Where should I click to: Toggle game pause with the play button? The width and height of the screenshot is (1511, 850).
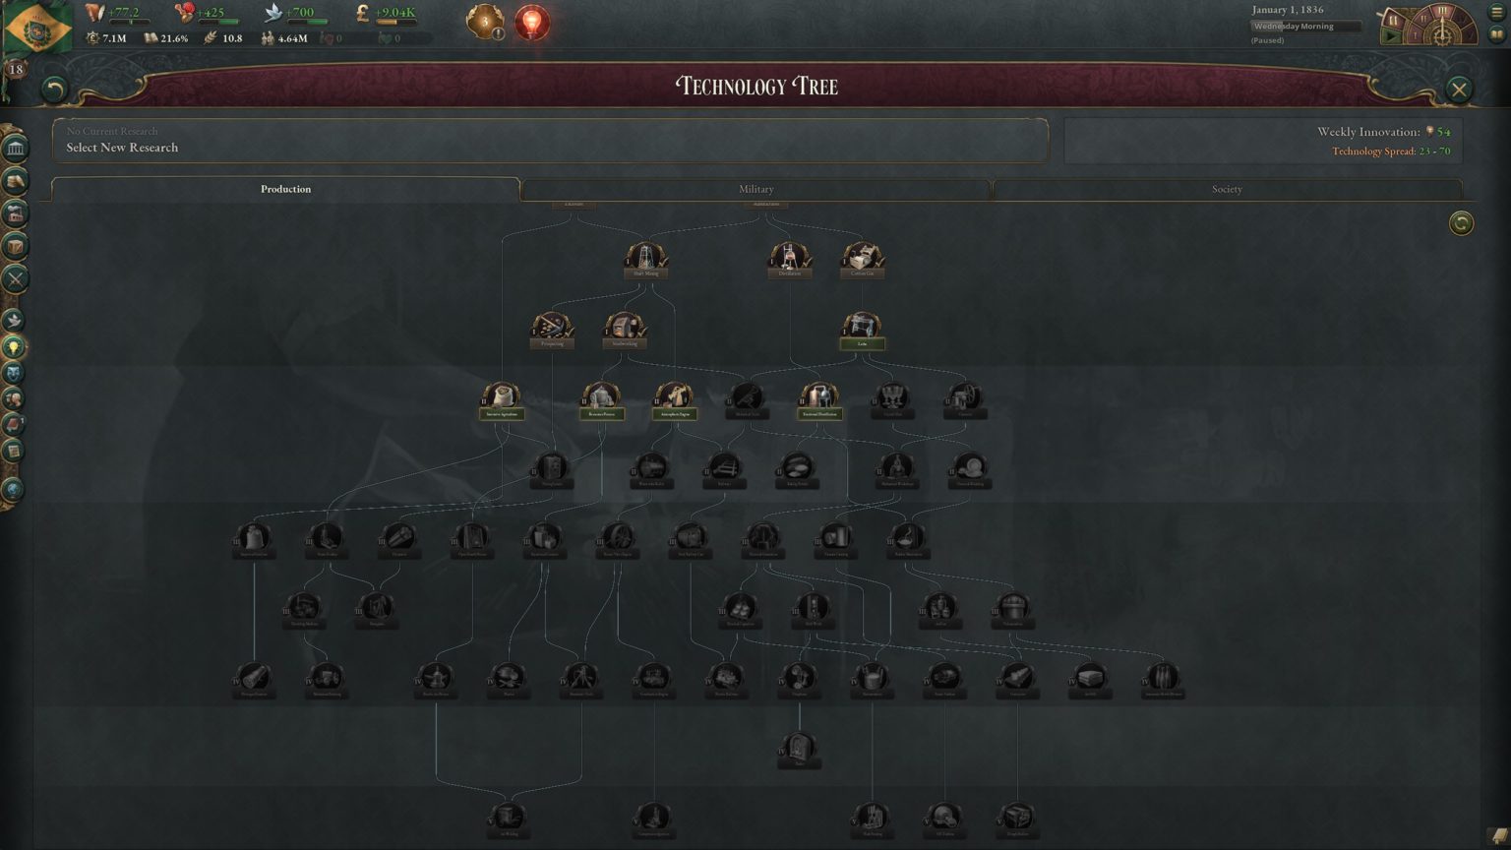click(1391, 35)
